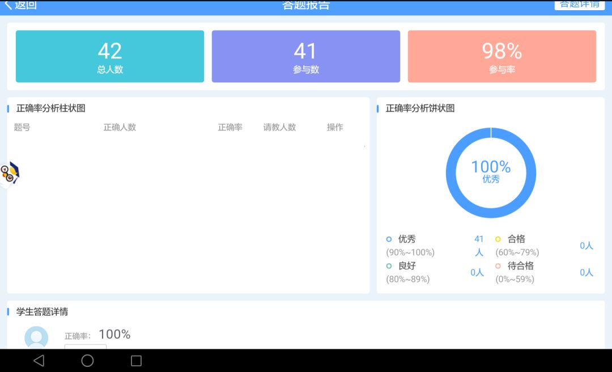Select the 待合格 legend marker
Viewport: 612px width, 372px height.
click(498, 266)
